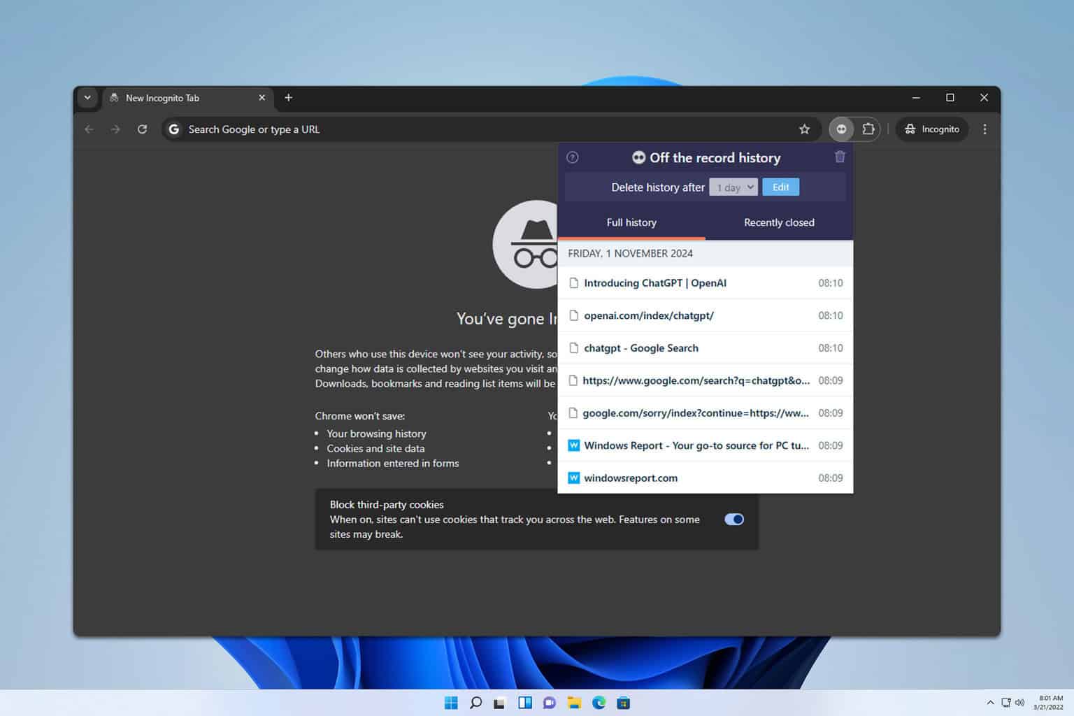
Task: Open the 1 day deletion period dropdown
Action: 733,187
